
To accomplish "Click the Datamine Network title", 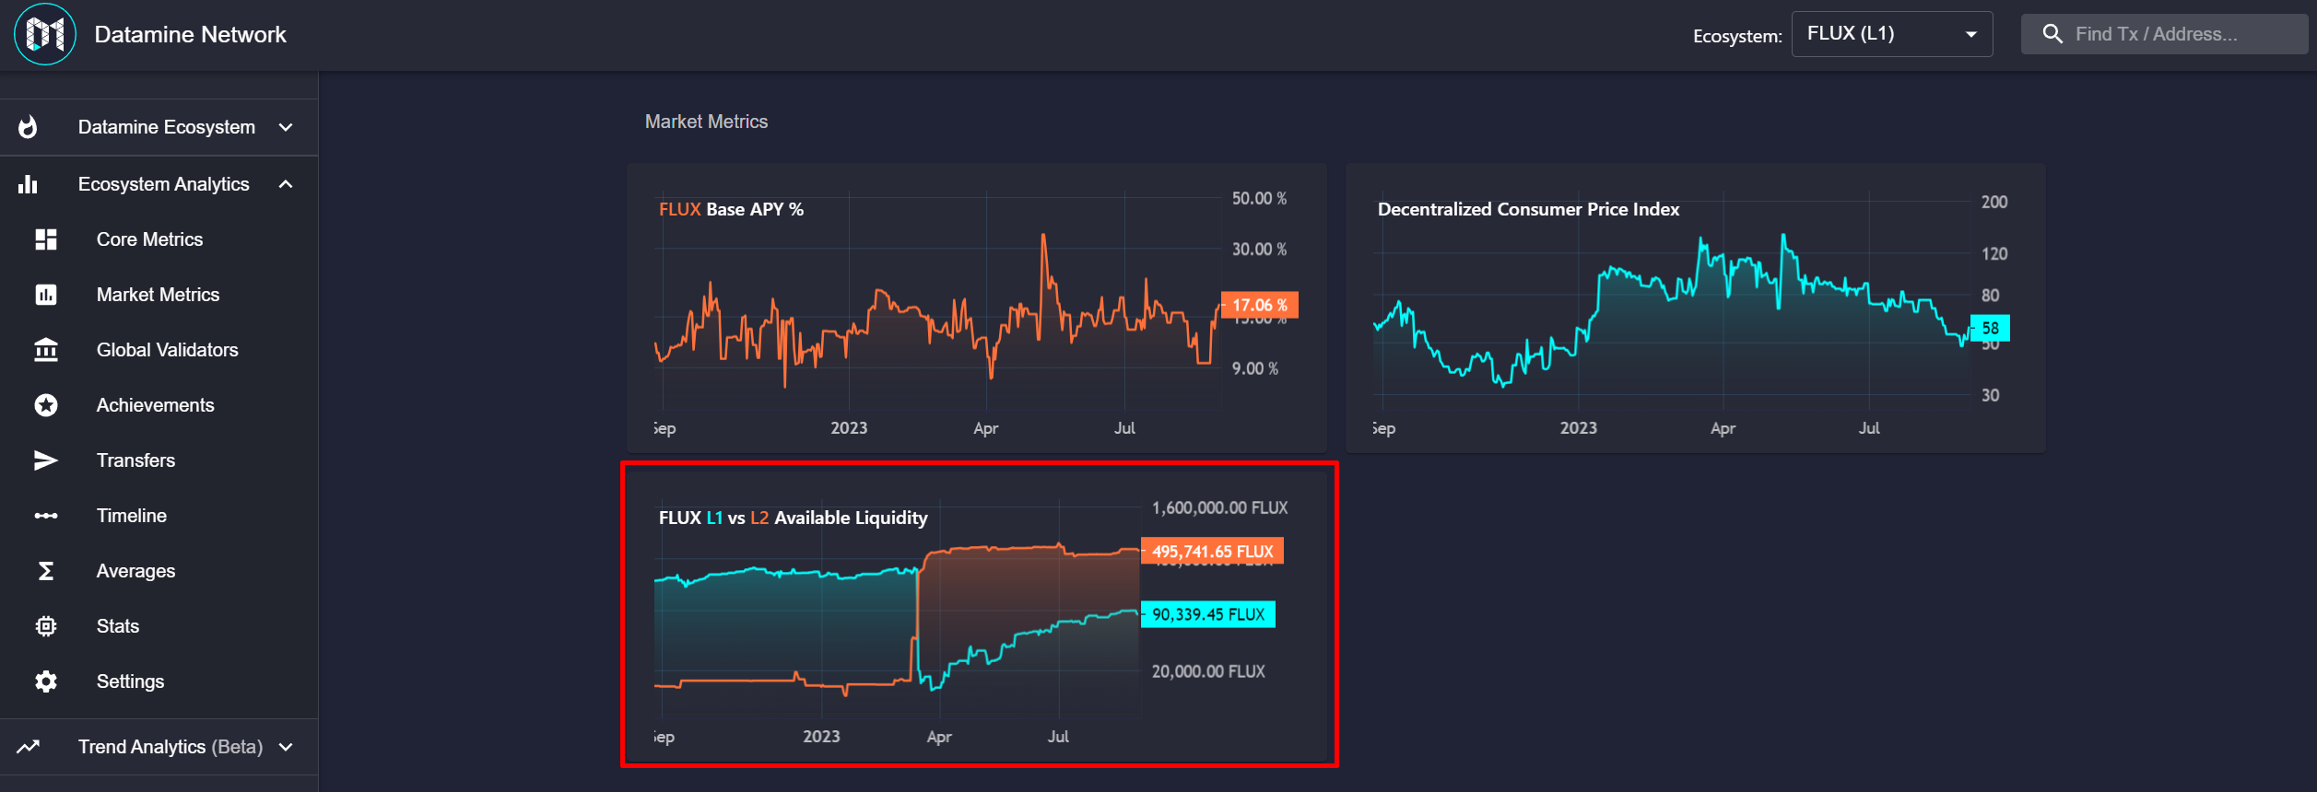I will point(190,35).
